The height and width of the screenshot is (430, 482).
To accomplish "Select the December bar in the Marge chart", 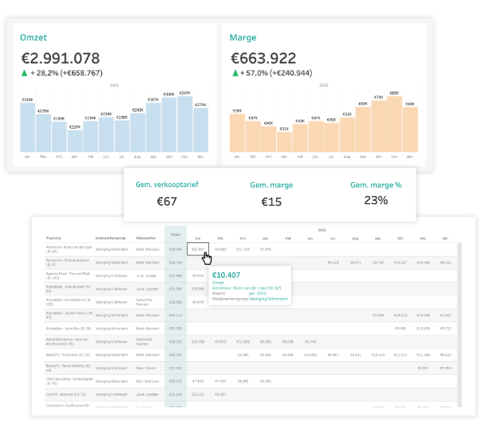I will point(410,130).
